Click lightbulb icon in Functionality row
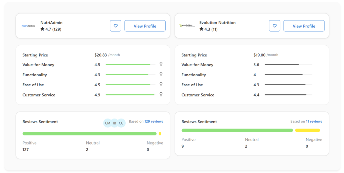Viewport: 344px width, 173px height. tap(161, 74)
